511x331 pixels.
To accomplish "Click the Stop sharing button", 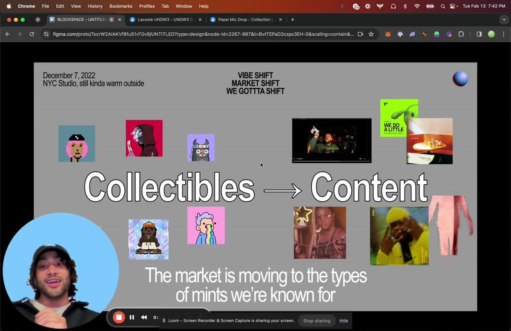I will (316, 321).
